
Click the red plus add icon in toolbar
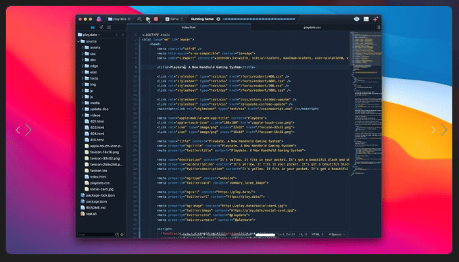(x=375, y=19)
